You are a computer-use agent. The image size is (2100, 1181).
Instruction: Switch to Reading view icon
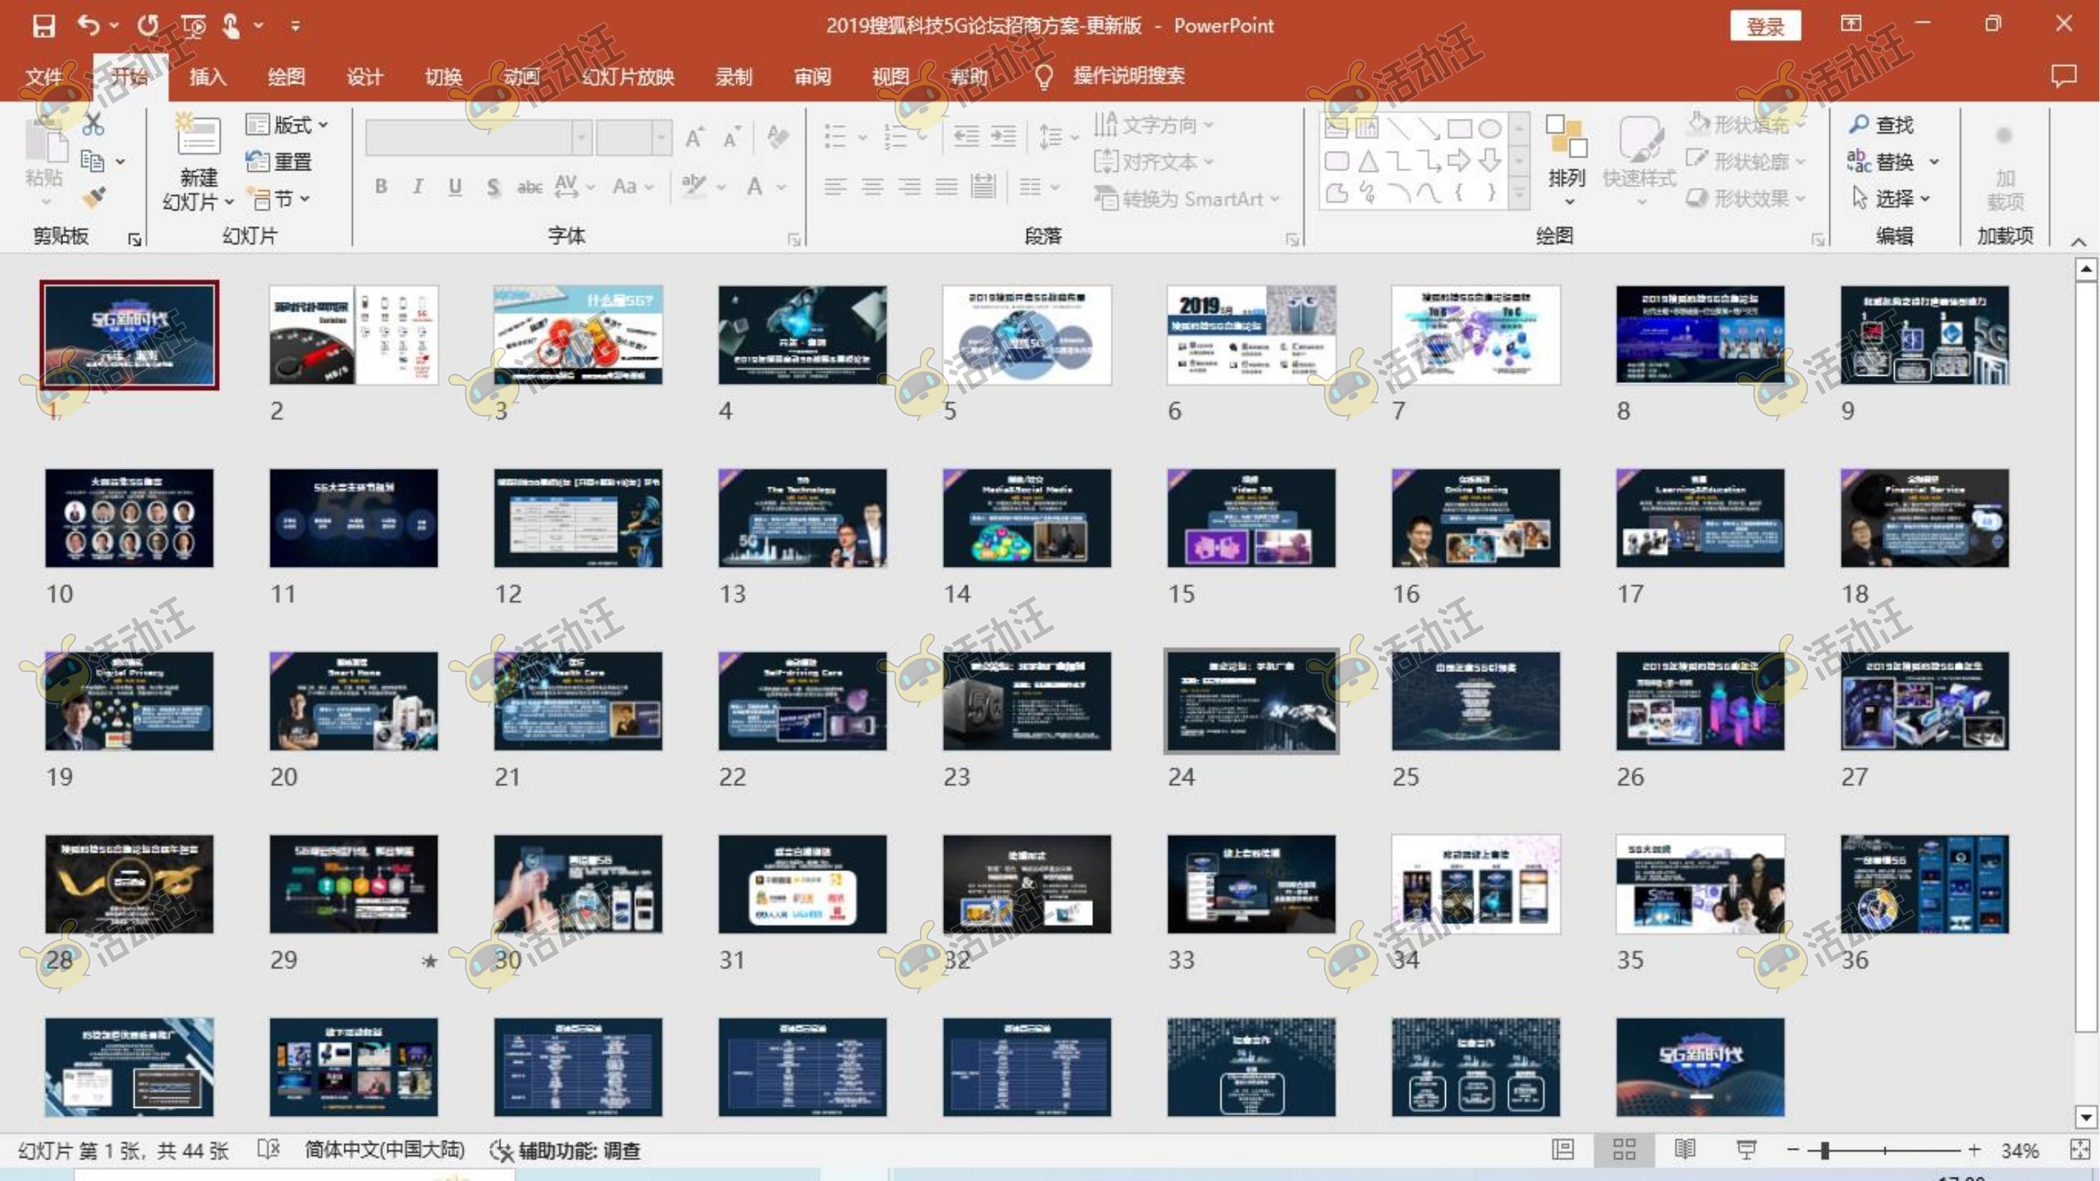[1685, 1150]
